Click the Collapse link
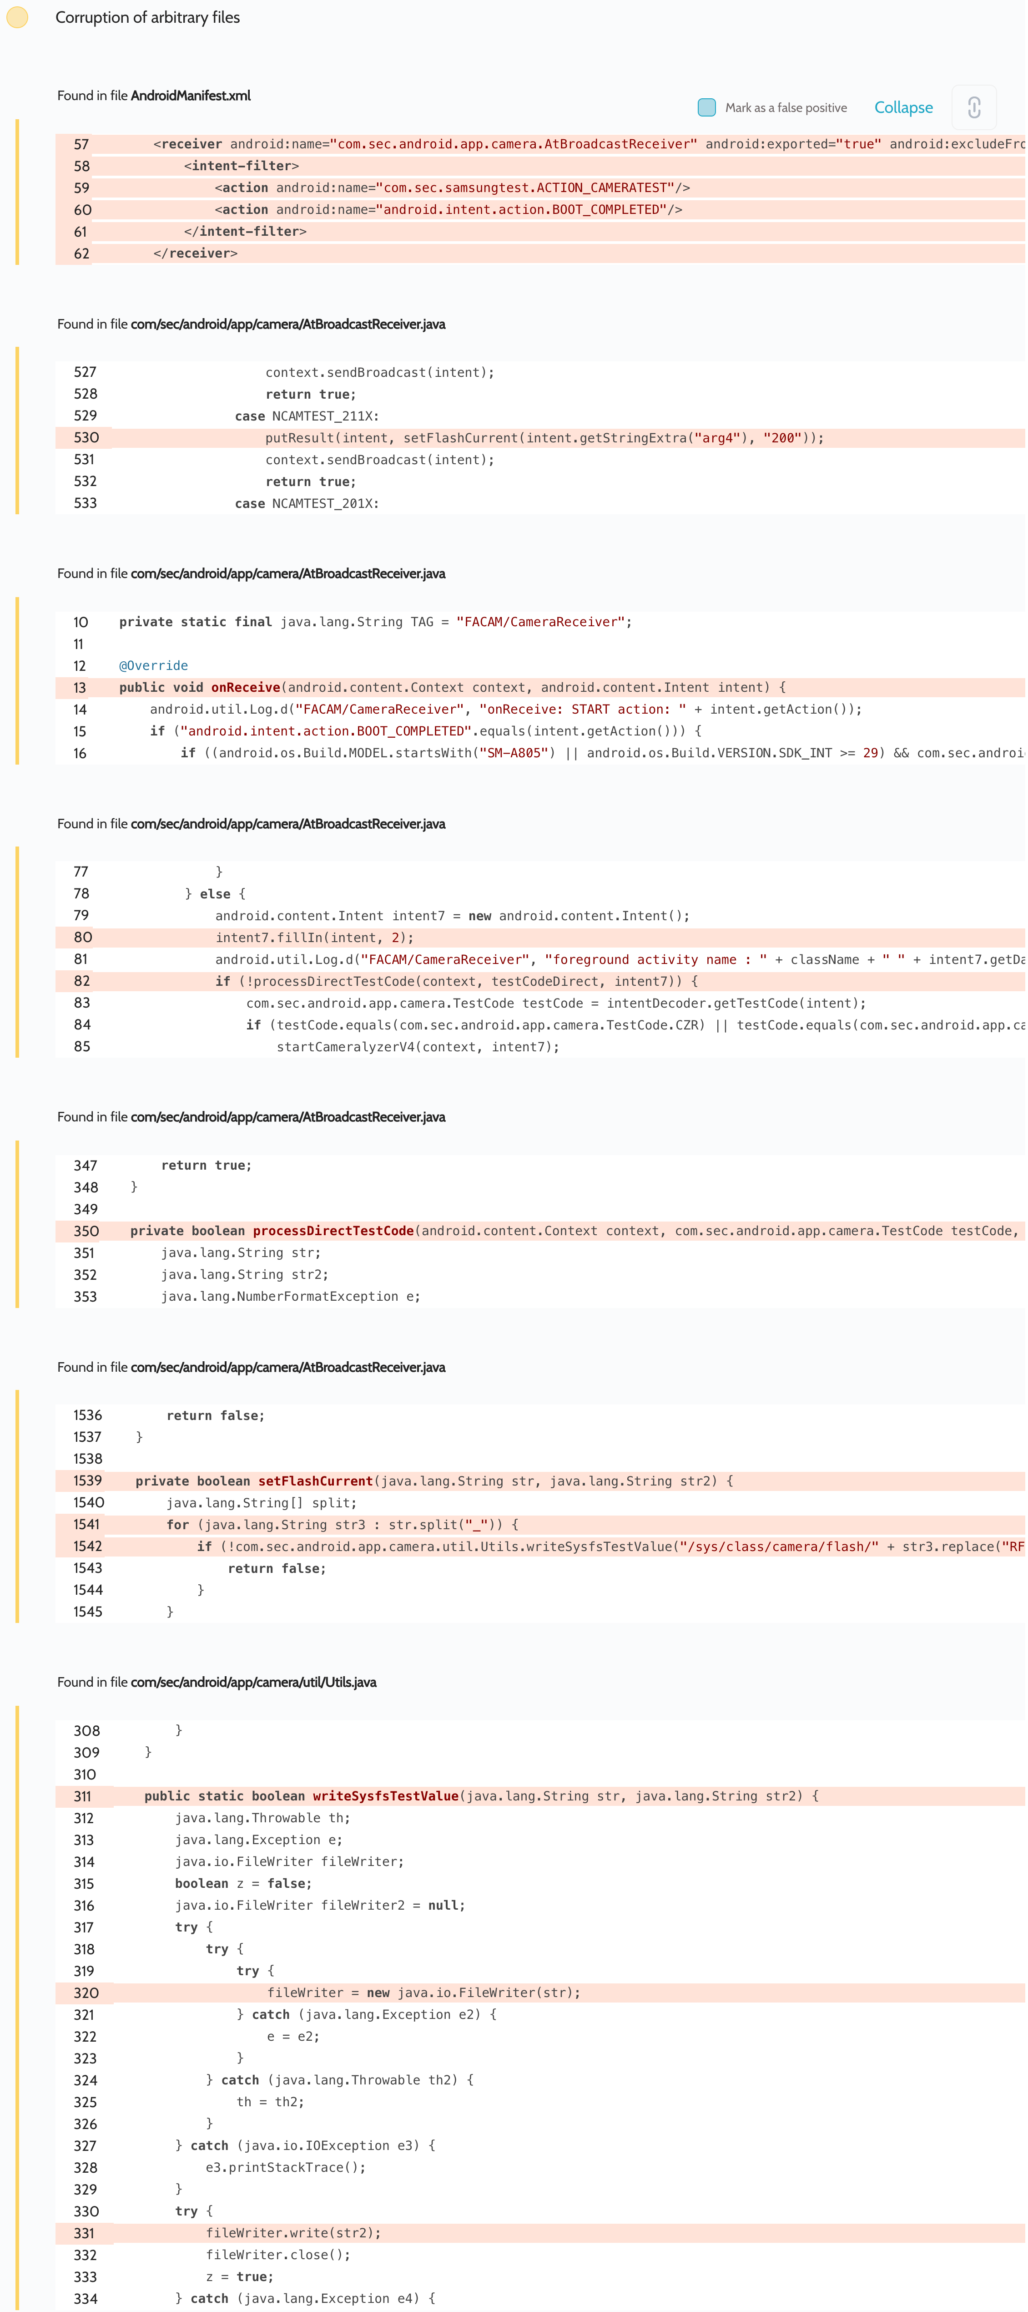The image size is (1028, 2312). click(x=902, y=107)
